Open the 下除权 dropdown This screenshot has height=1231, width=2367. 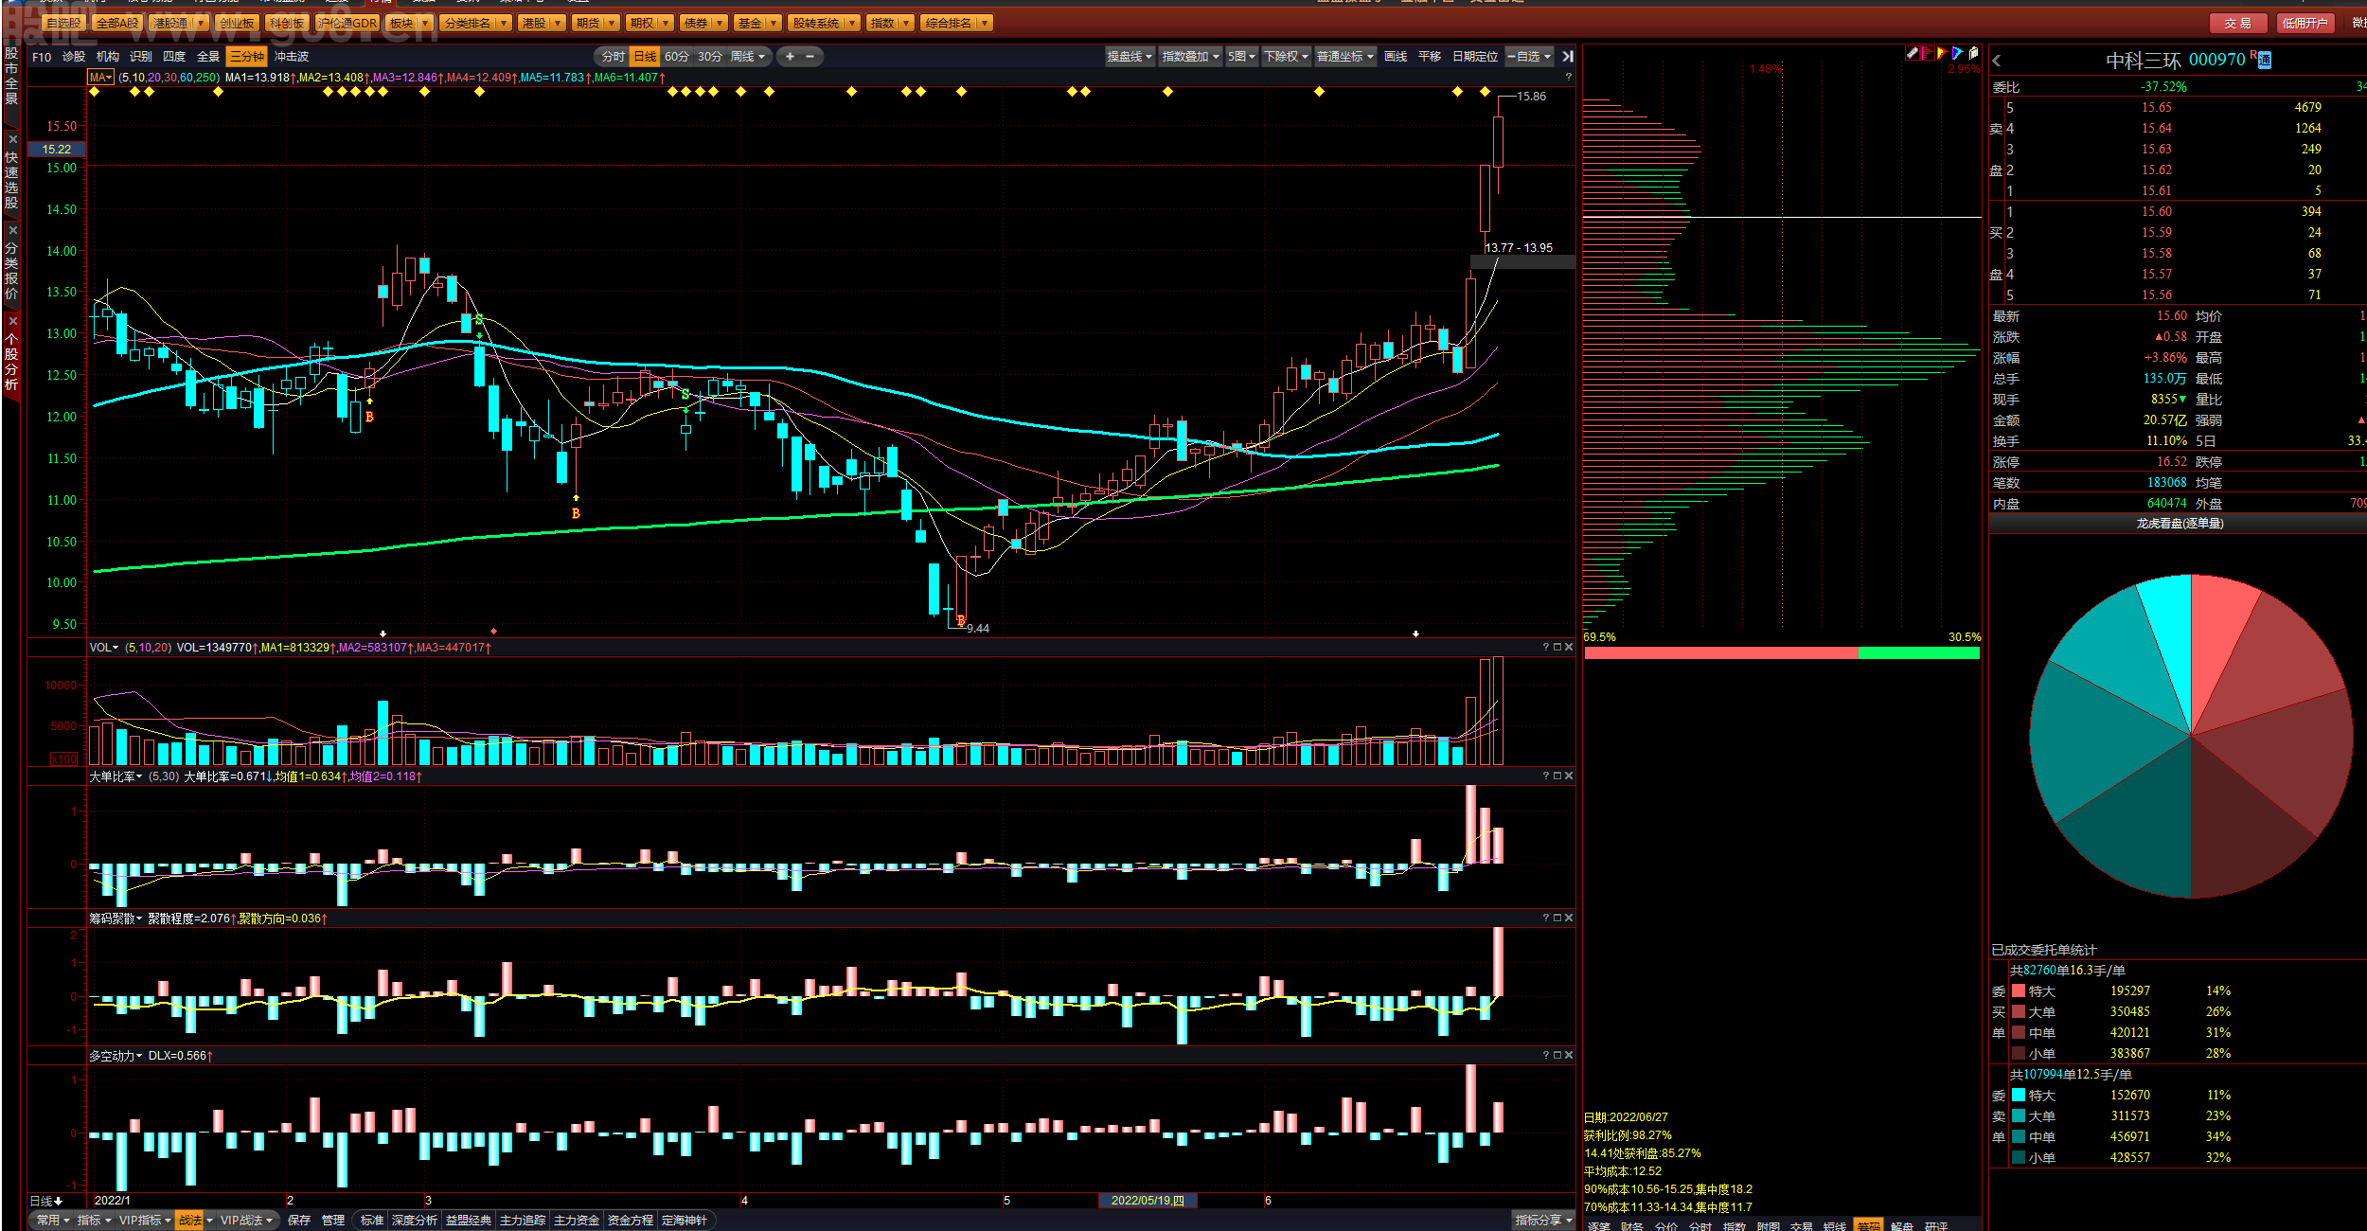pyautogui.click(x=1286, y=57)
